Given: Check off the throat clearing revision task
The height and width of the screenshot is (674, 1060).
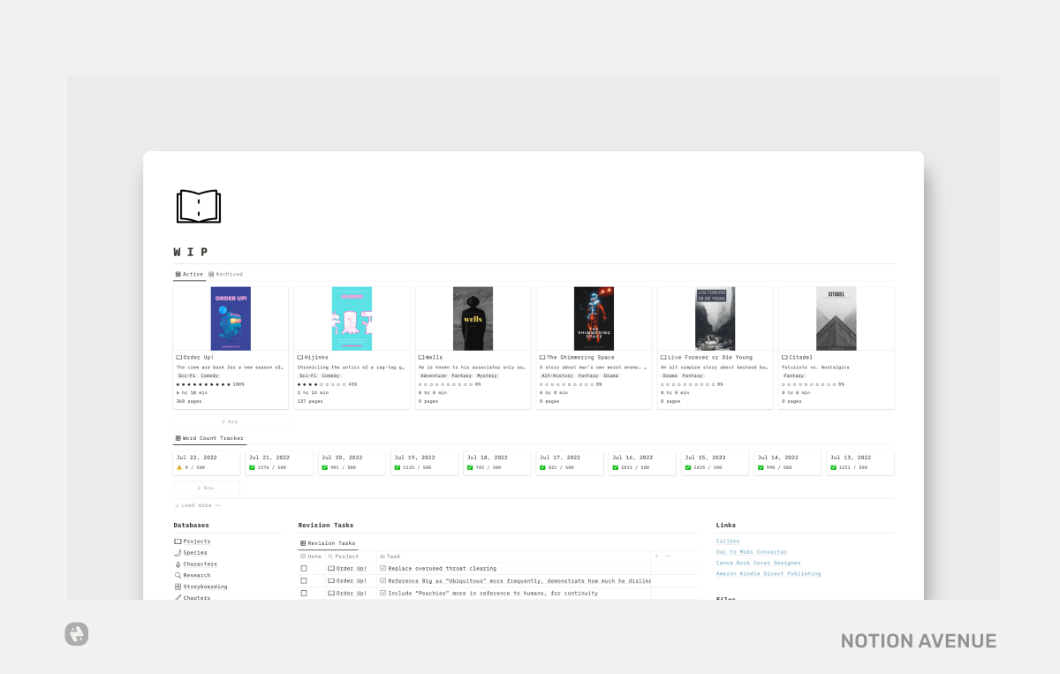Looking at the screenshot, I should click(304, 568).
